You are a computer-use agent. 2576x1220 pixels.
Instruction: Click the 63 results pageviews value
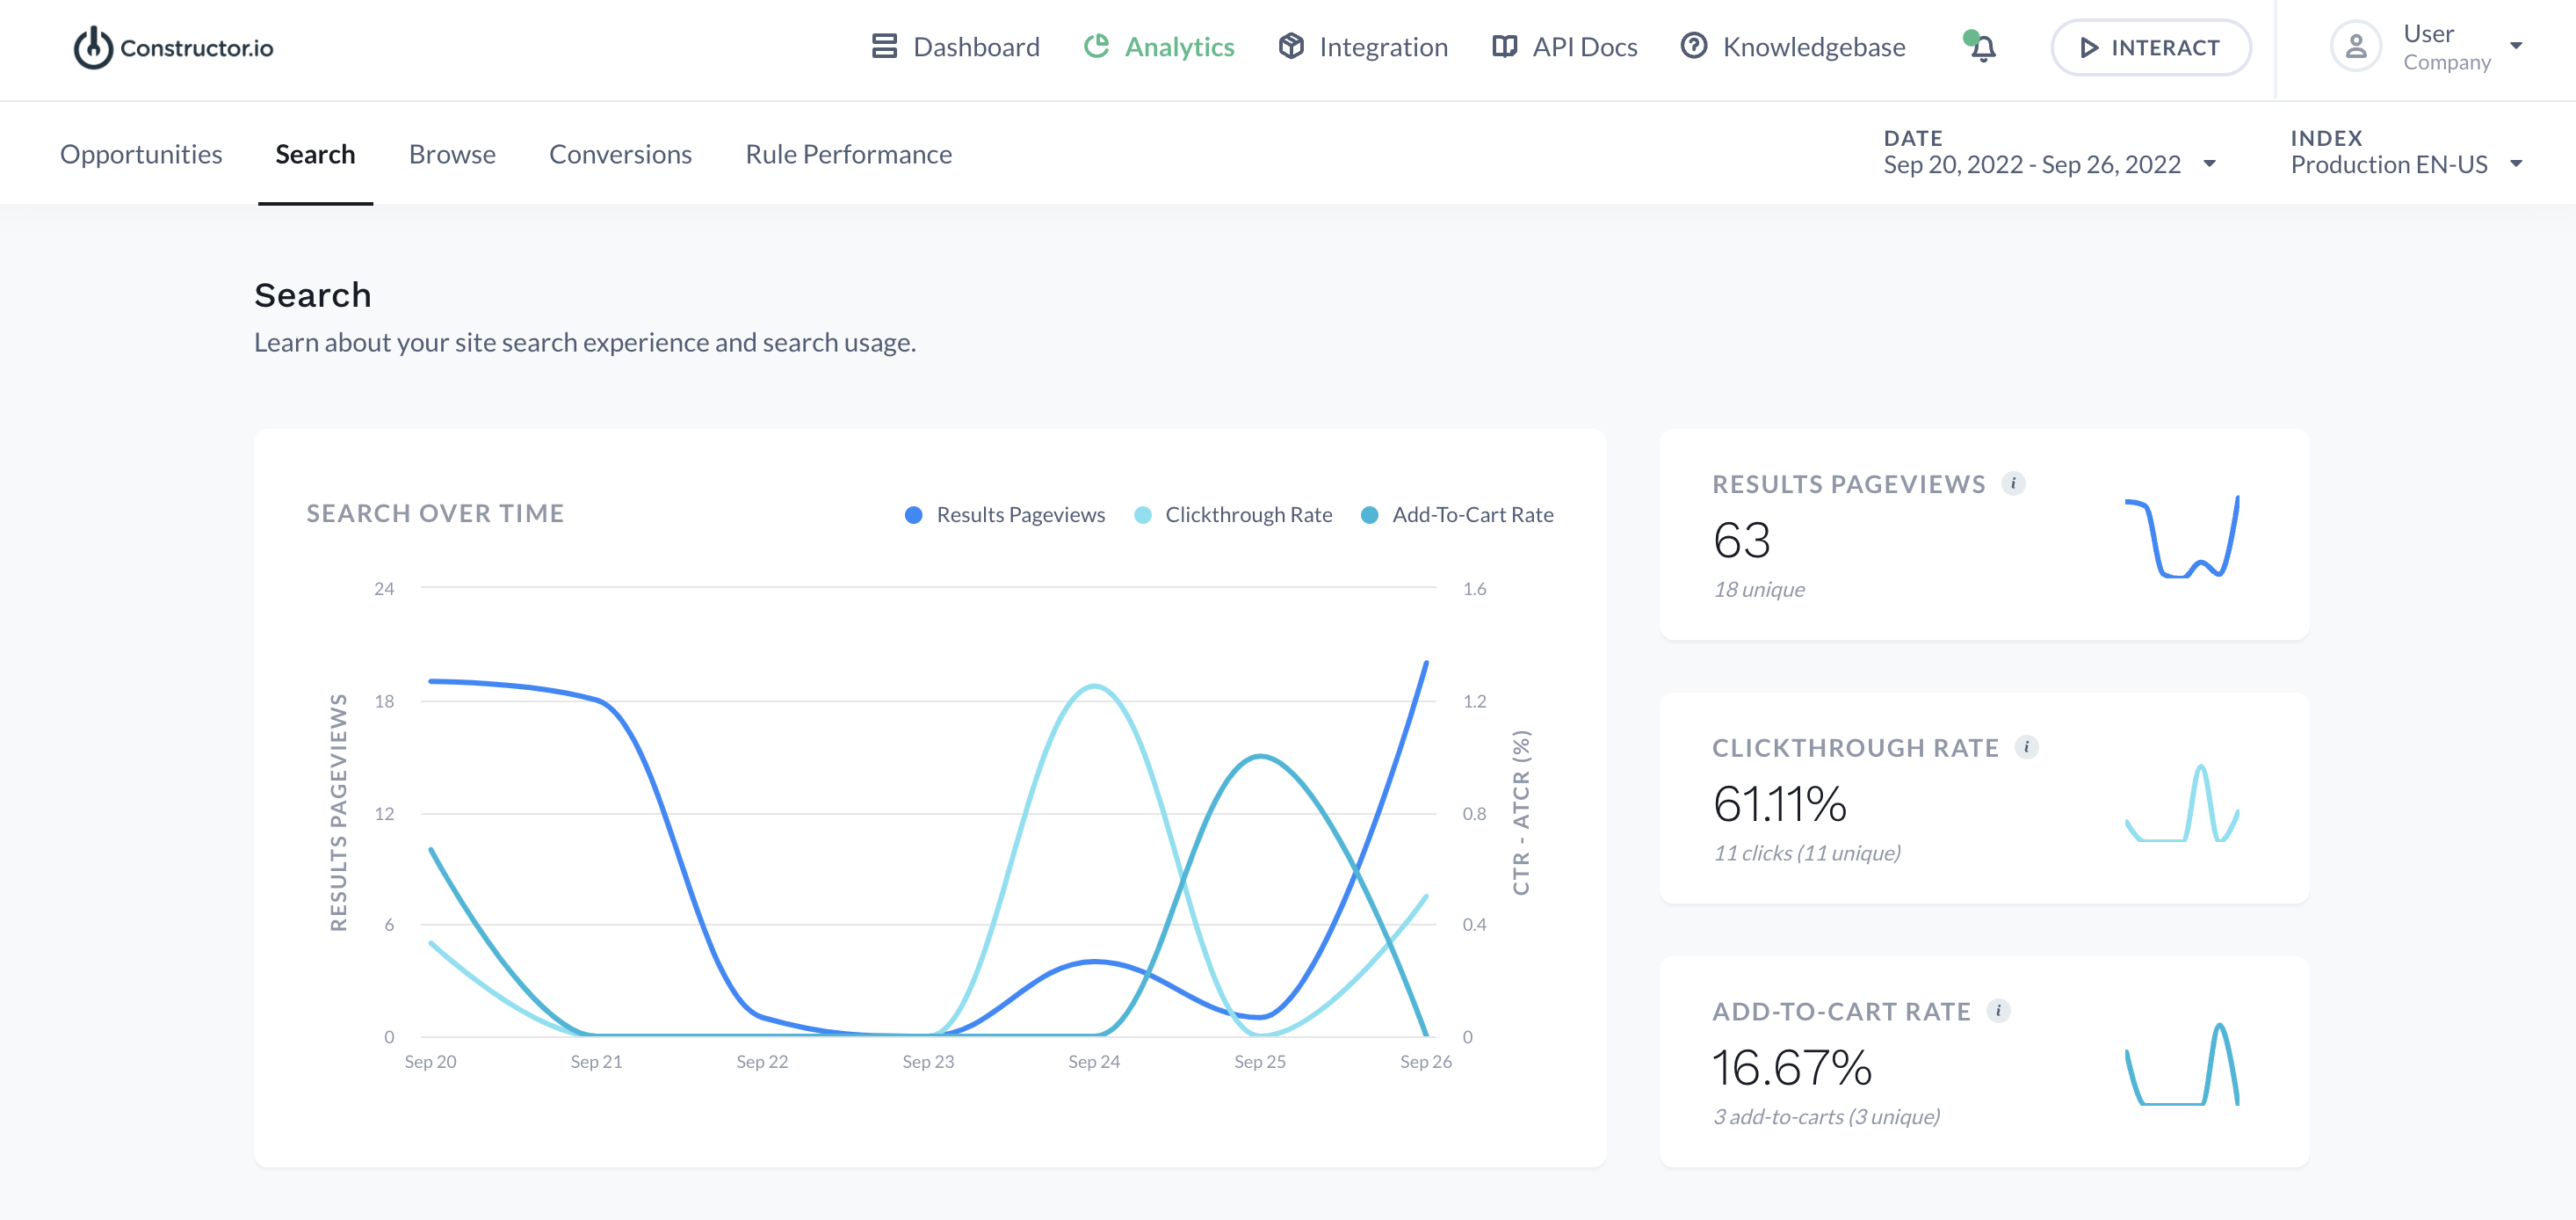[1741, 541]
